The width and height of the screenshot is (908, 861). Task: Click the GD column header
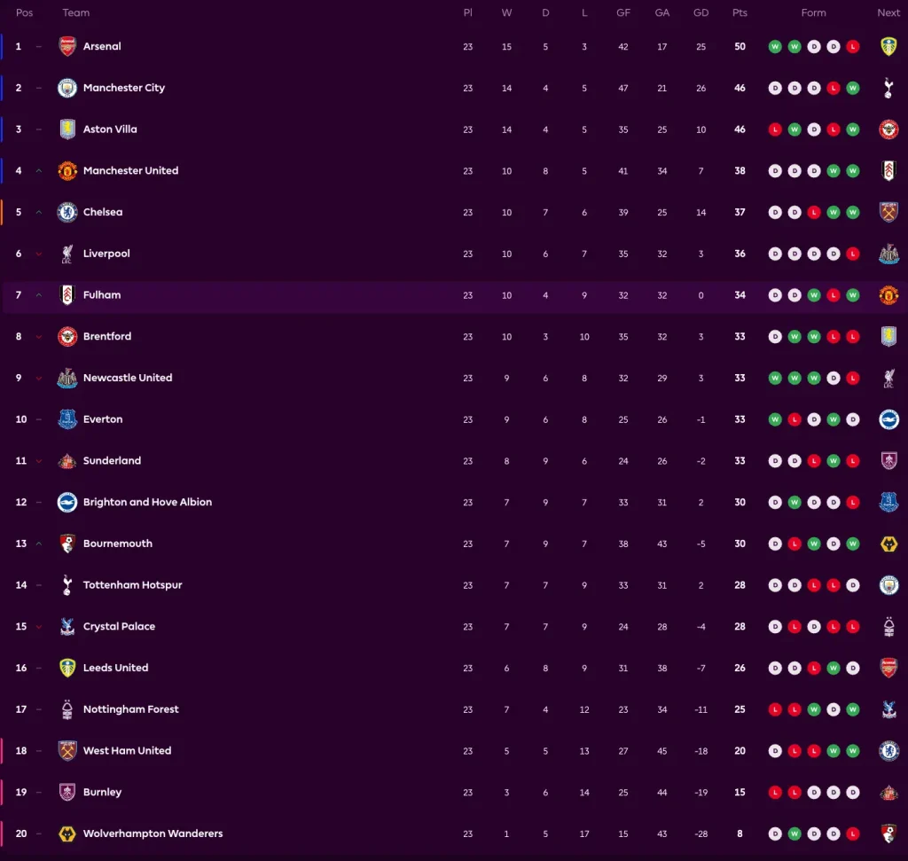click(x=701, y=12)
